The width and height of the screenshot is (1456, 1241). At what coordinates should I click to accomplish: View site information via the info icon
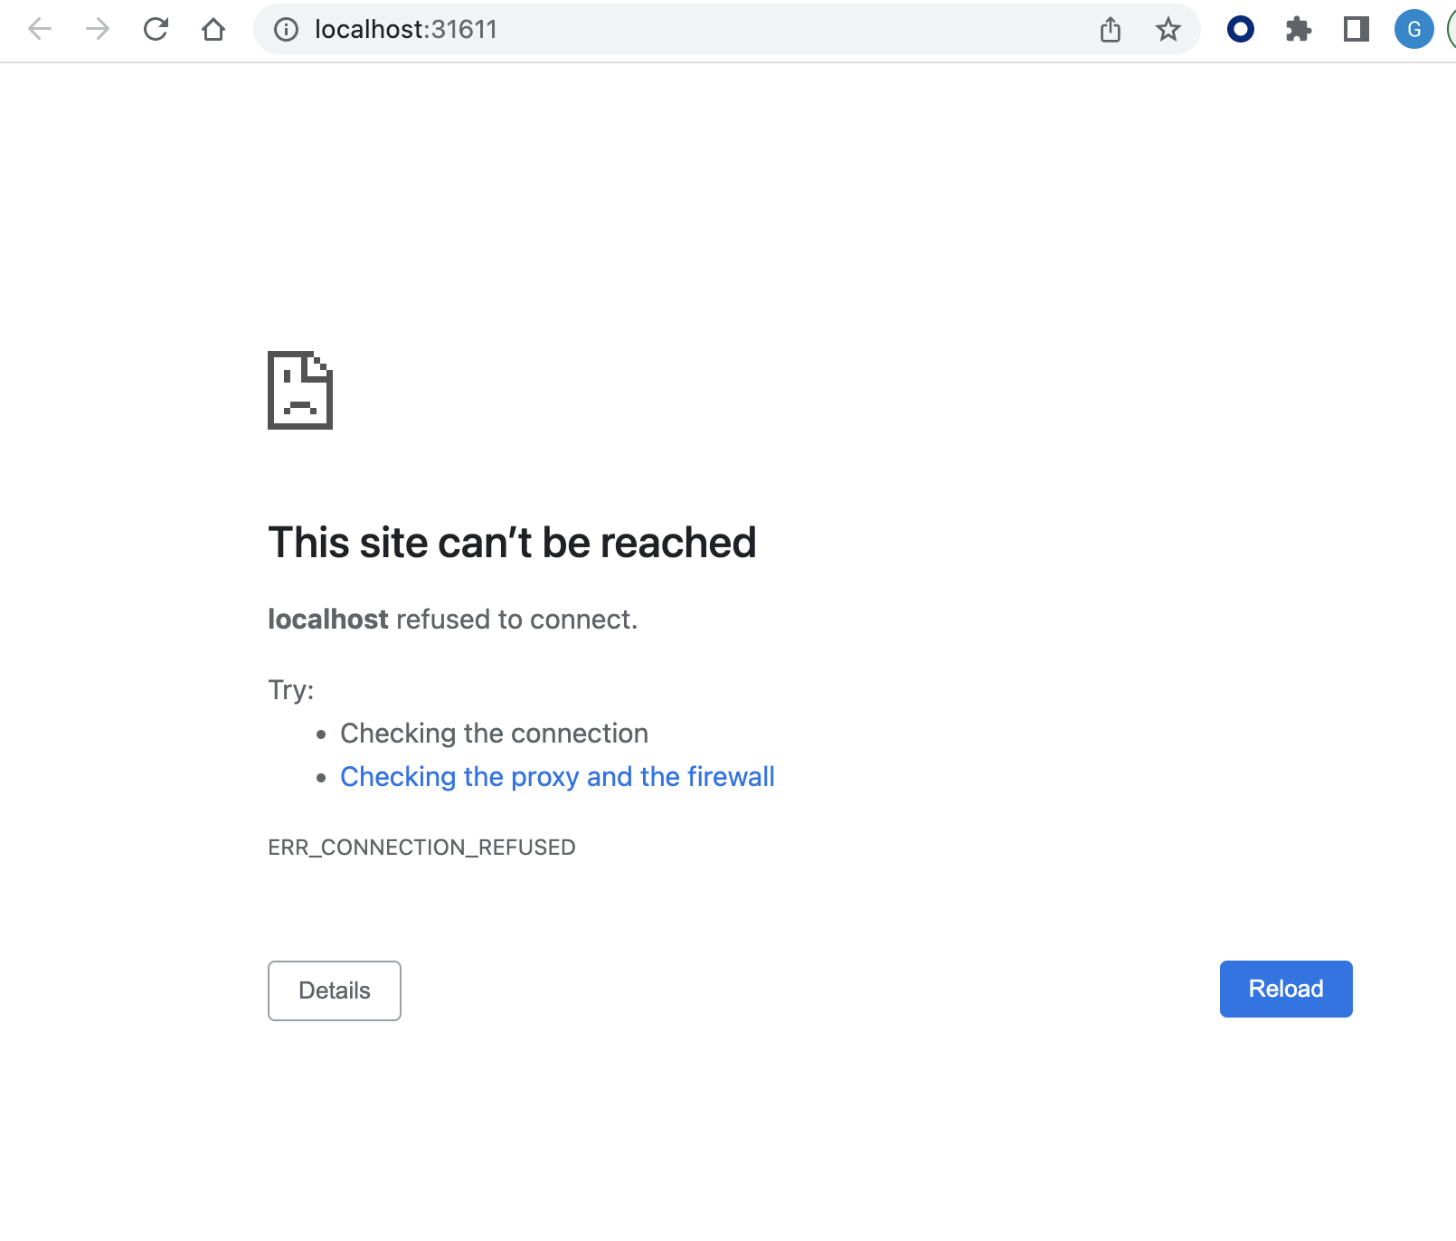(287, 29)
